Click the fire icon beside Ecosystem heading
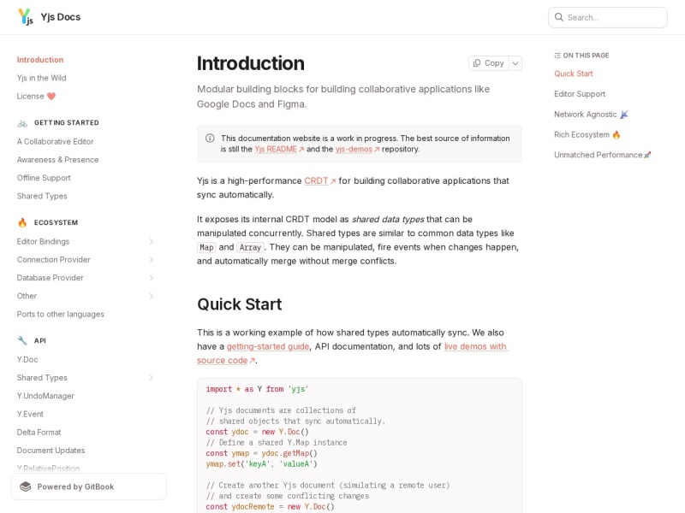Screen dimensions: 685x513 coord(22,222)
